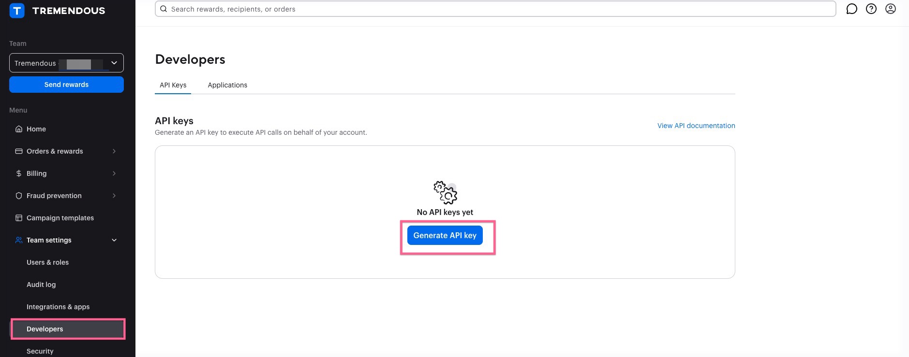Select the Home icon in the sidebar

point(18,129)
